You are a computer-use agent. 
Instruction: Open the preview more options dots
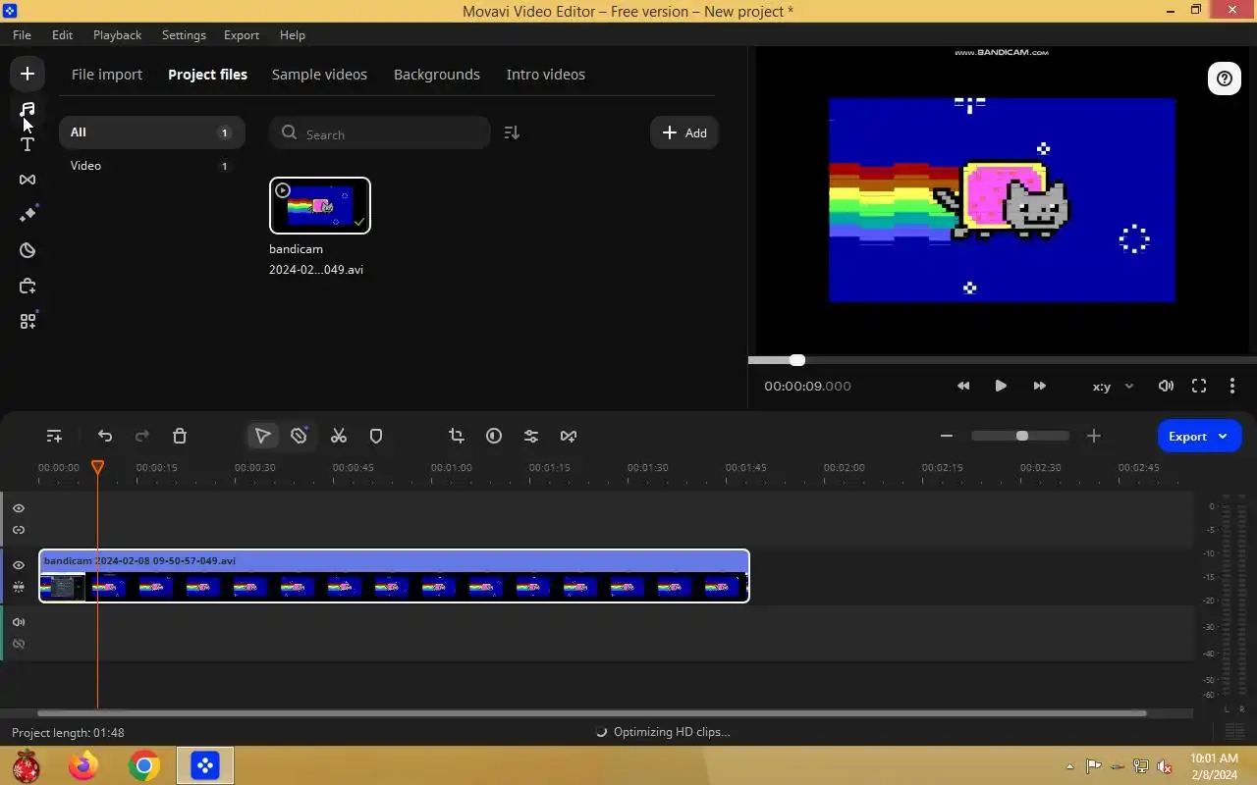coord(1232,386)
